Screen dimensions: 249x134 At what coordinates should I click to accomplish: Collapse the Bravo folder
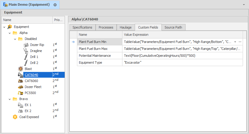click(10, 99)
